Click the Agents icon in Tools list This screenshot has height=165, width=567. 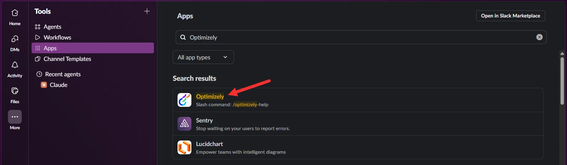pyautogui.click(x=38, y=27)
